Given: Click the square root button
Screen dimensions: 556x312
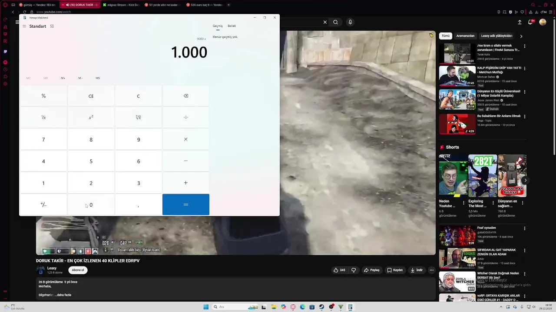Looking at the screenshot, I should pos(139,117).
